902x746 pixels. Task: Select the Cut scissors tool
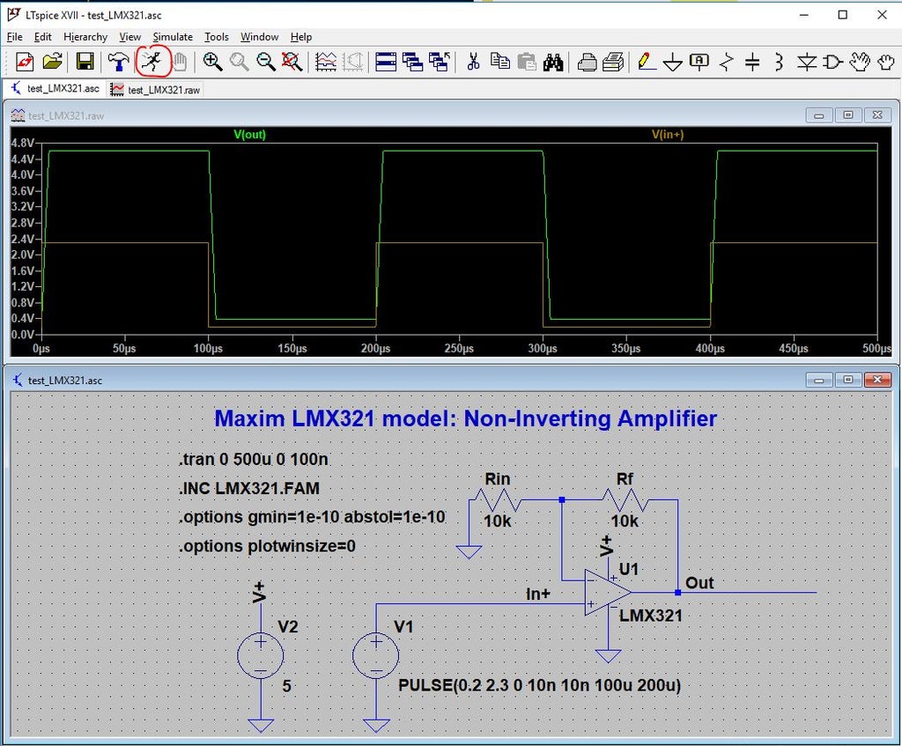(473, 62)
